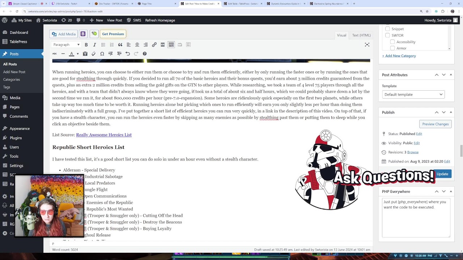
Task: Click the WordPress logo in the admin bar
Action: pos(5,20)
